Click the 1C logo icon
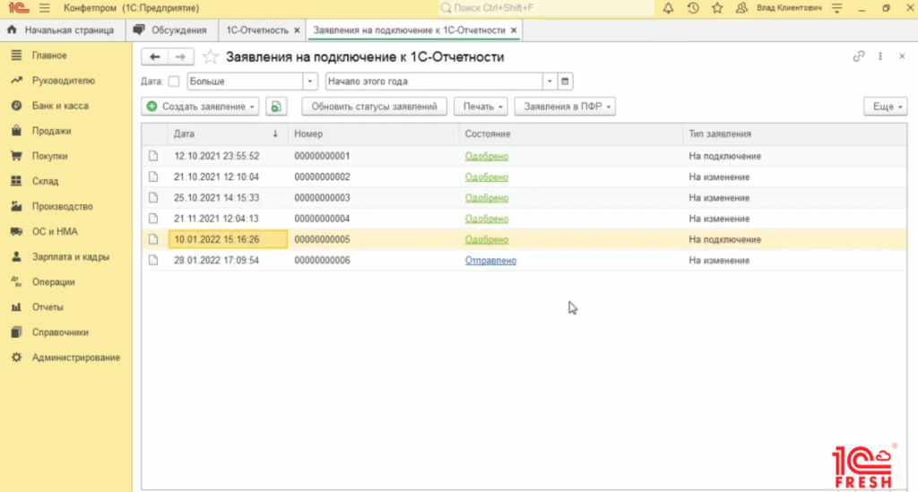The image size is (918, 492). 19,8
